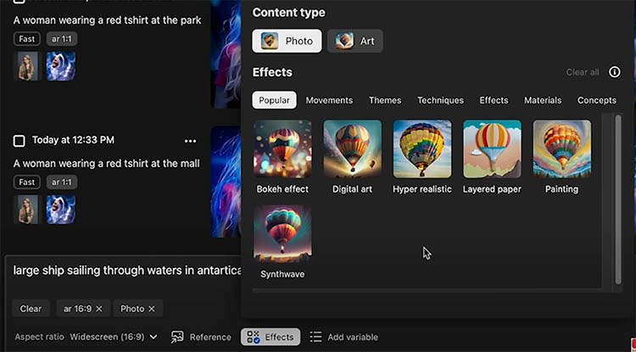Select the Bokeh effect balloon thumbnail
This screenshot has width=636, height=352.
coord(282,148)
